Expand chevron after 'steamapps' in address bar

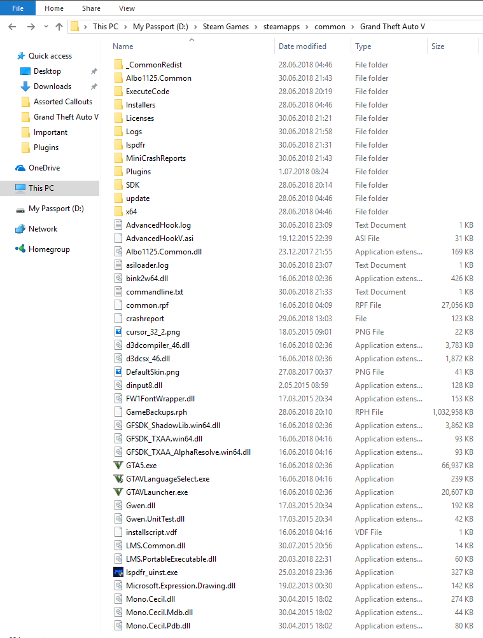click(307, 27)
